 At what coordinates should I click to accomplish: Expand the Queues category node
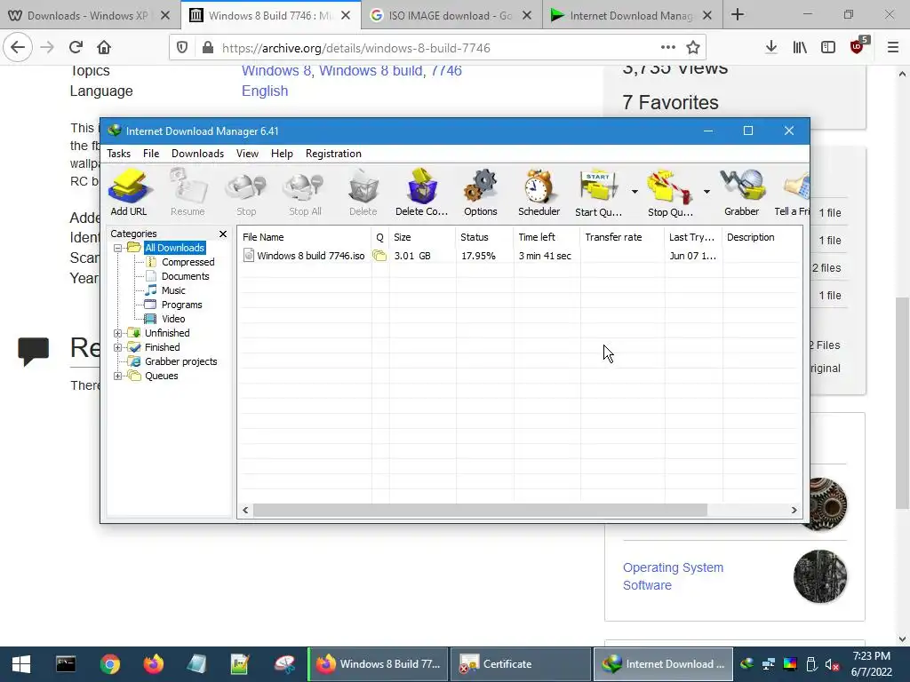(118, 376)
